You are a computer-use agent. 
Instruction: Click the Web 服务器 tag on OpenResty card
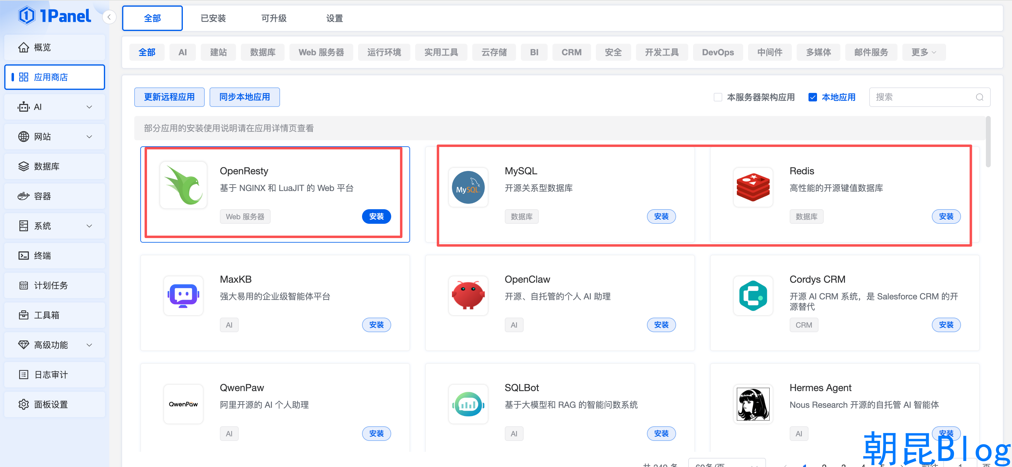[x=245, y=216]
